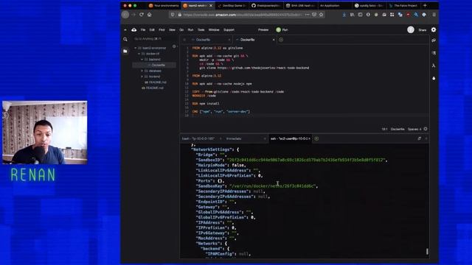
Task: Switch to the bash terminal tab
Action: tap(200, 138)
